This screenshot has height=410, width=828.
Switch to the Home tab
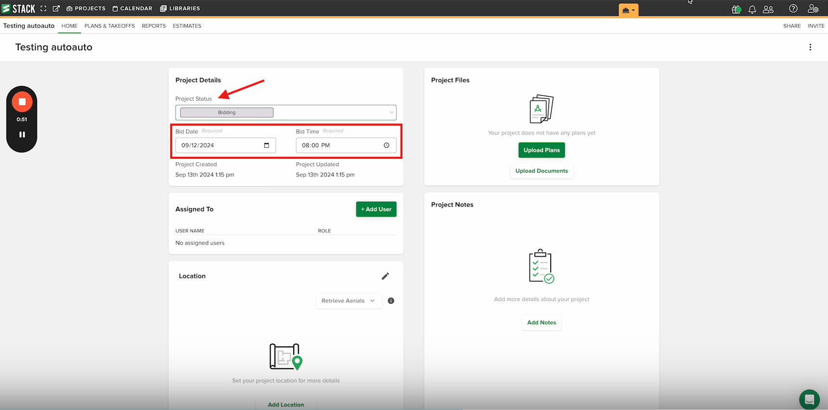click(69, 26)
